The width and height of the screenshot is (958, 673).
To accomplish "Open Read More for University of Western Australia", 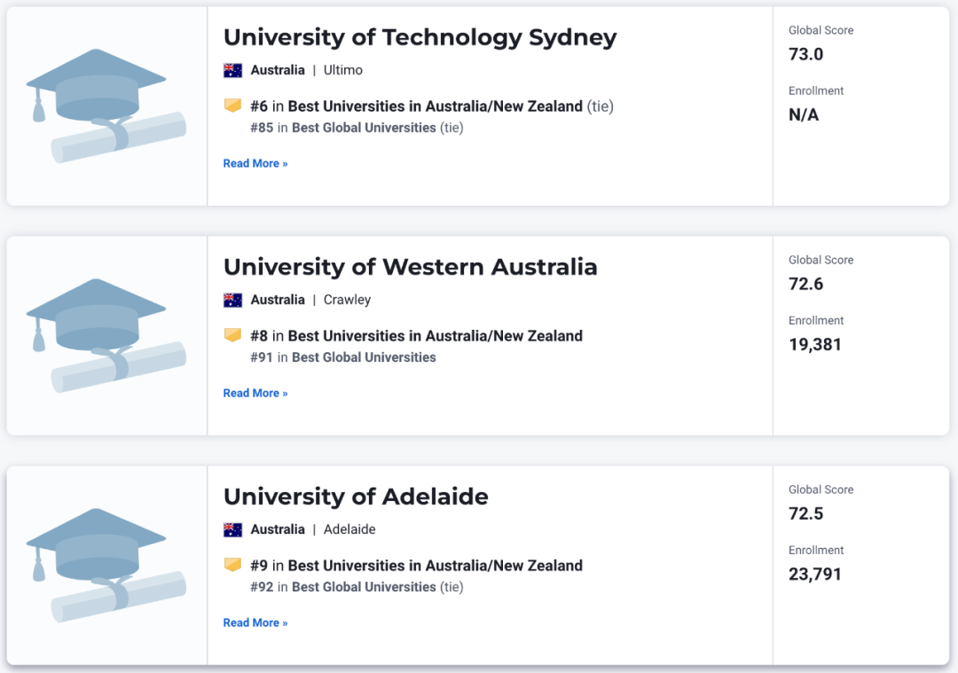I will pos(255,394).
